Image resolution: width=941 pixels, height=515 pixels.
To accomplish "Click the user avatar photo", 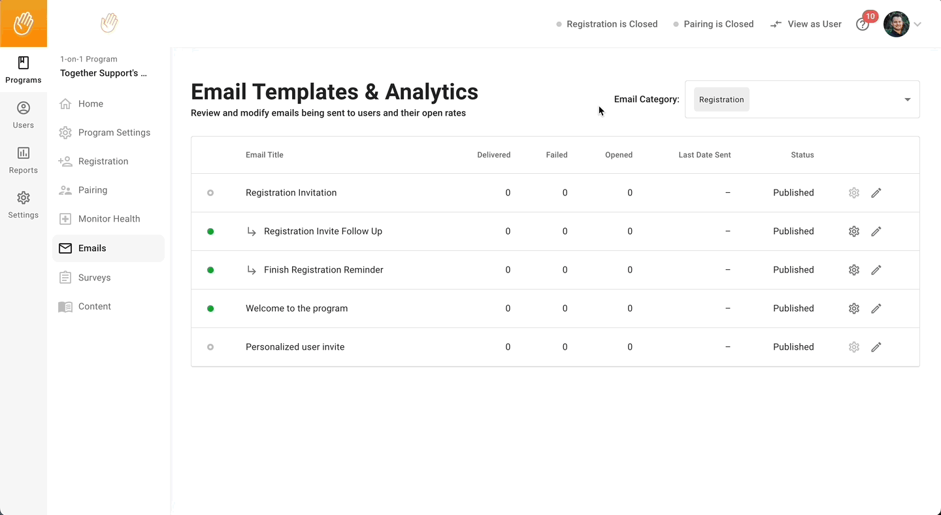I will point(897,24).
